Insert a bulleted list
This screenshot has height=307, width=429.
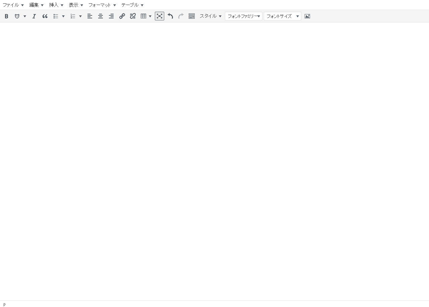pyautogui.click(x=56, y=16)
